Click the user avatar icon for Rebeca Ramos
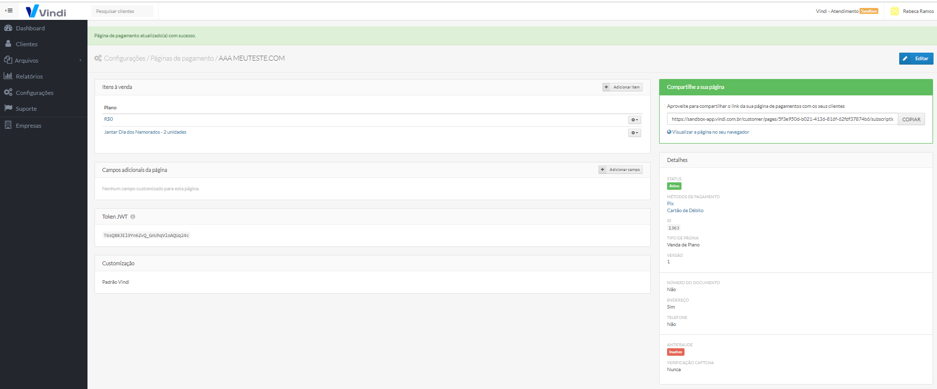 [895, 11]
